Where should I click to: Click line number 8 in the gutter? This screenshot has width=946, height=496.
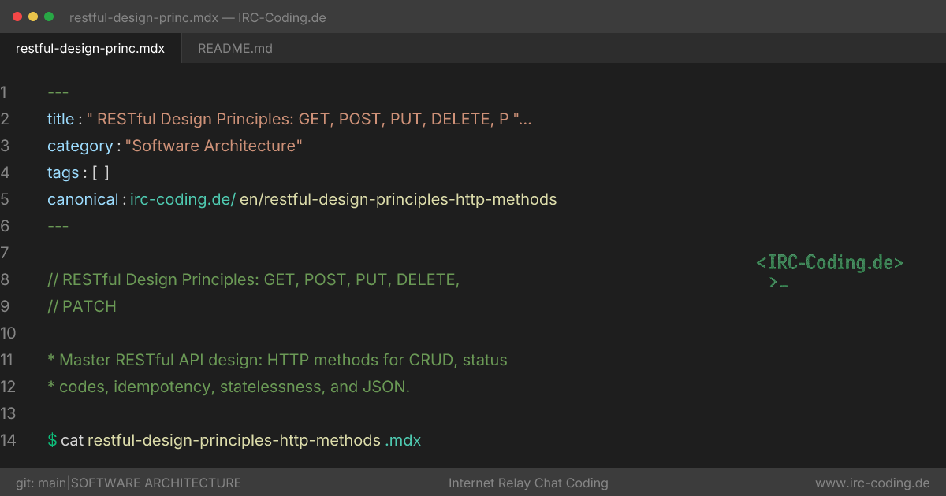[5, 279]
